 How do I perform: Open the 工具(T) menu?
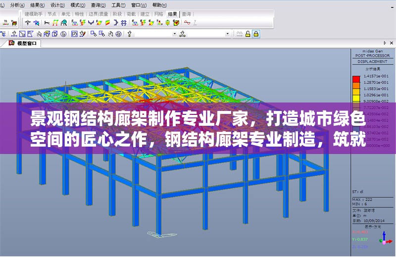pyautogui.click(x=118, y=5)
